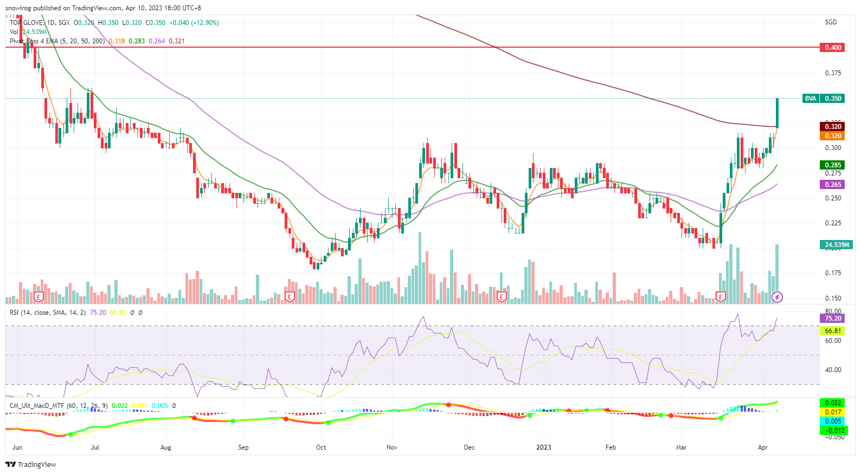Click the green 0.285 EMA label
Viewport: 861px width, 474px height.
tap(832, 165)
